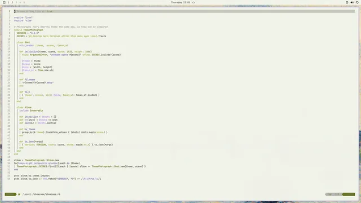361x203 pixels.
Task: Click the 'raise ArgumentError' line
Action: point(72,55)
